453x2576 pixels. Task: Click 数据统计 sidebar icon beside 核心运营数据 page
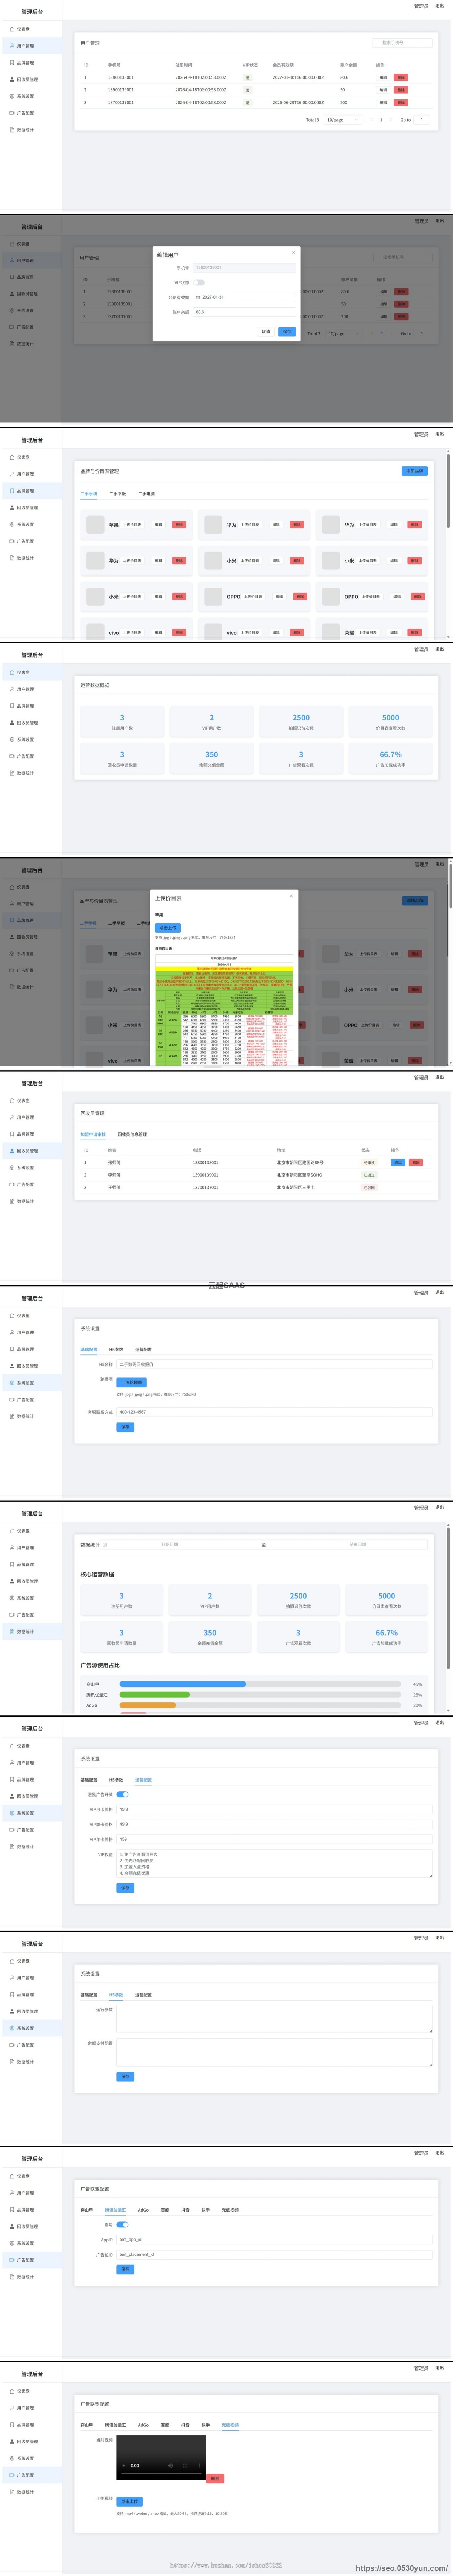coord(12,1631)
